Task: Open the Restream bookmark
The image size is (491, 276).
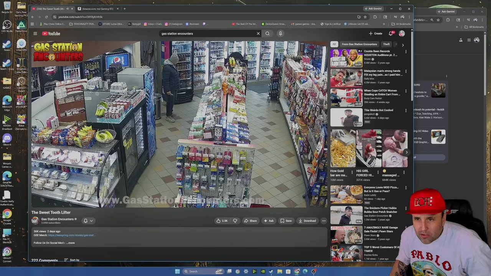Action: [x=193, y=24]
